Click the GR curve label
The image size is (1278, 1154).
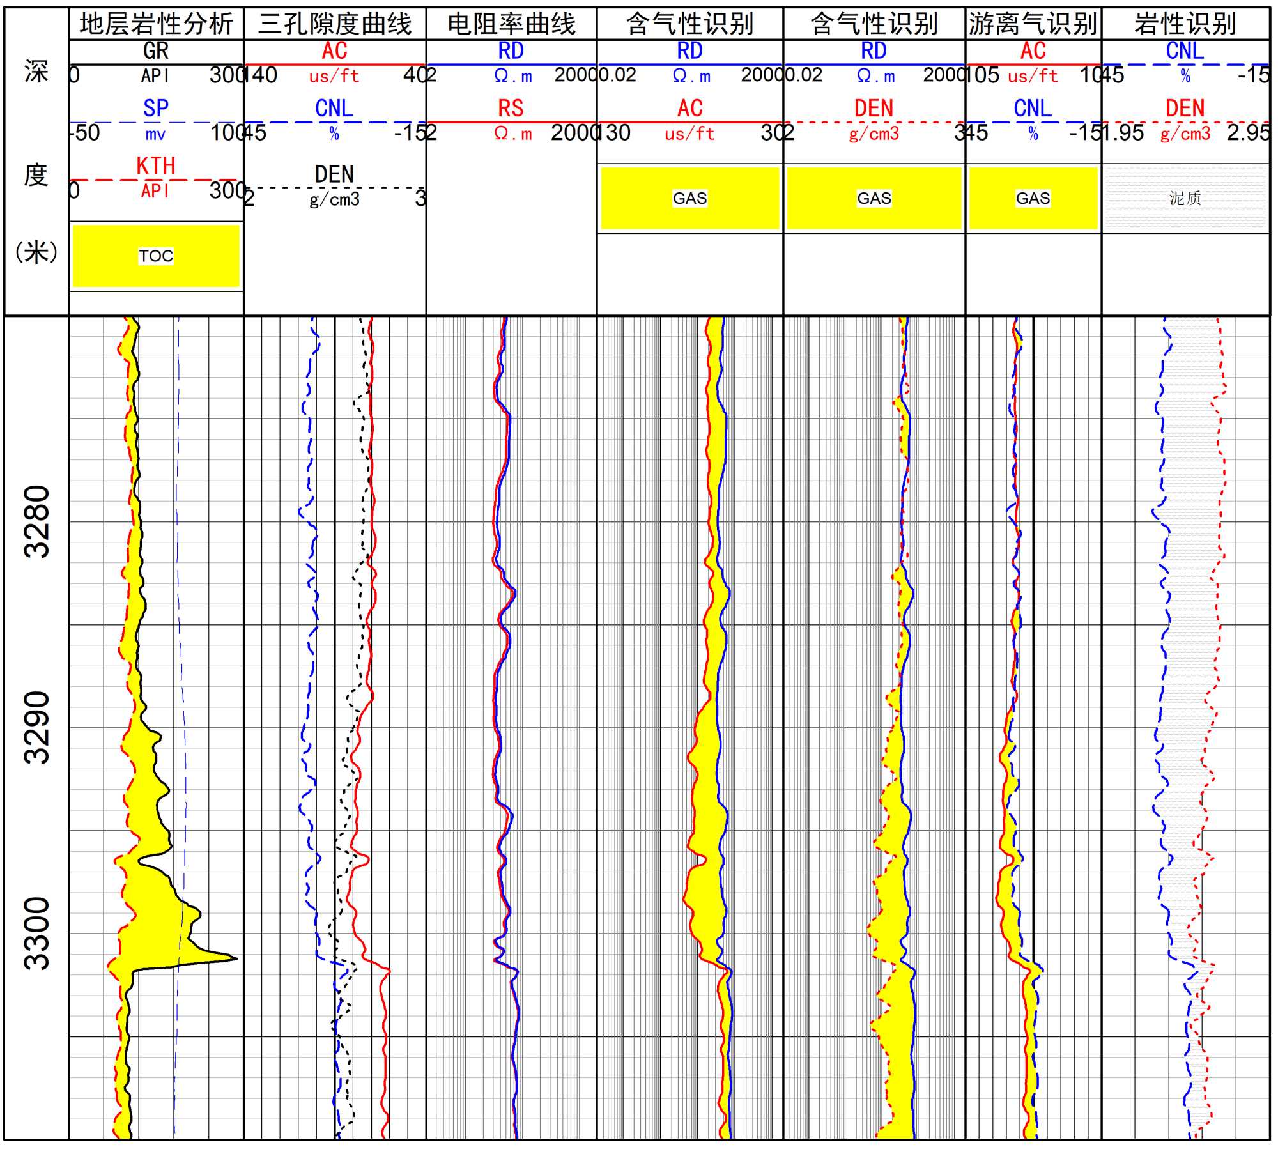156,50
